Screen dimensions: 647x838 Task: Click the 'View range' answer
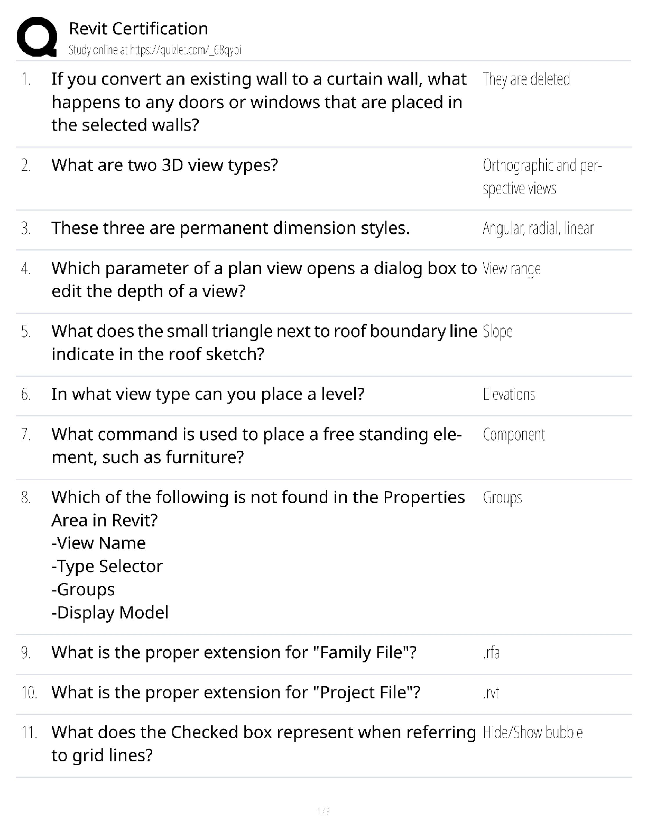coord(512,269)
